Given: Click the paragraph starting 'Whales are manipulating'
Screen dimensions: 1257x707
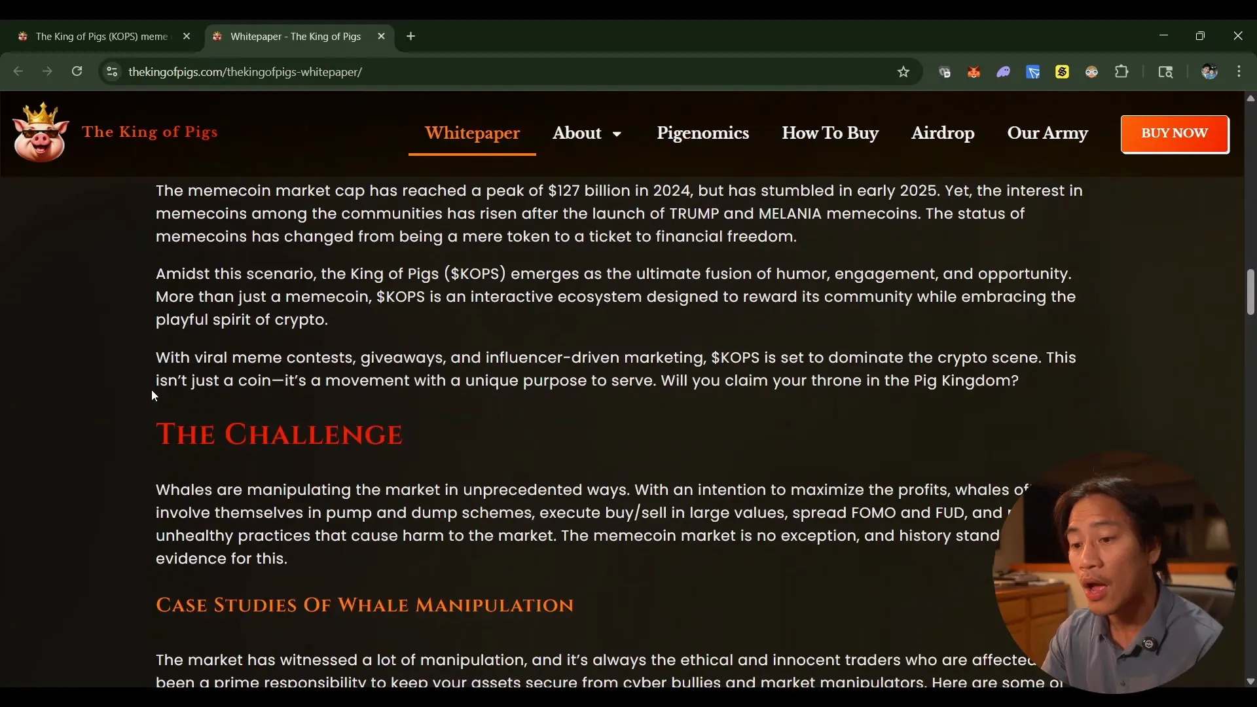Looking at the screenshot, I should (x=592, y=524).
